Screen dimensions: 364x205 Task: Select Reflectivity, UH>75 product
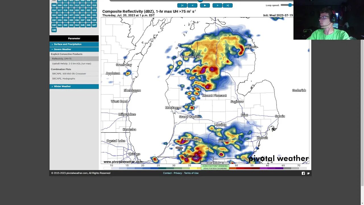tap(74, 59)
